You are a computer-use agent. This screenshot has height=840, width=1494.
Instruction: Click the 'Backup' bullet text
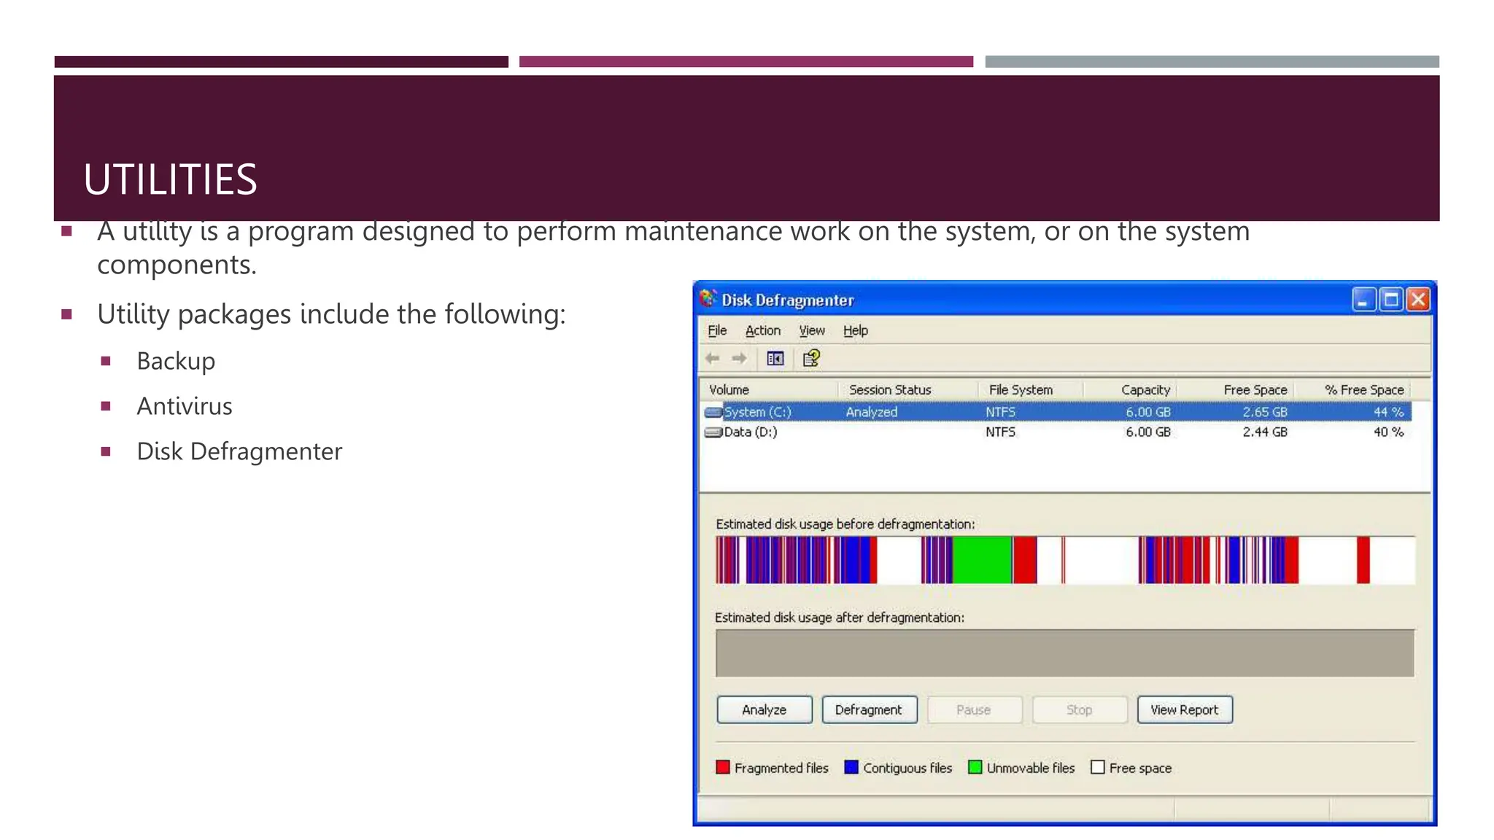point(176,361)
